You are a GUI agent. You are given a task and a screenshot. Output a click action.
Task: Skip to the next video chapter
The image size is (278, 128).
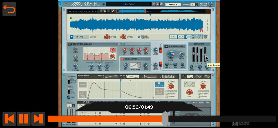[x=38, y=119]
